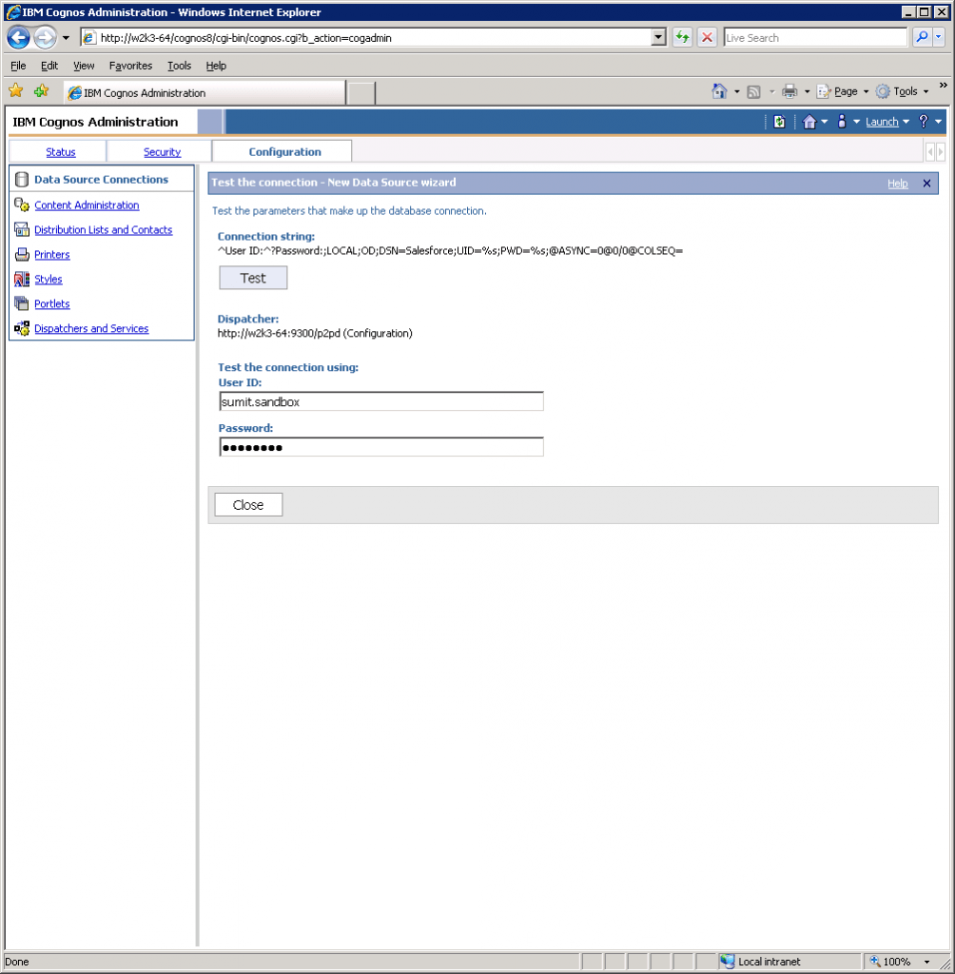Click the Refresh page icon
Viewport: 955px width, 974px height.
(682, 38)
